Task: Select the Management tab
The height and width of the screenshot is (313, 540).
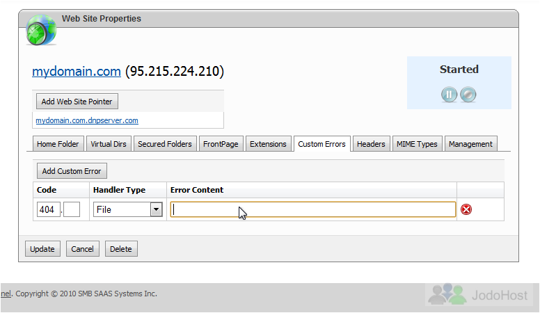Action: (470, 144)
